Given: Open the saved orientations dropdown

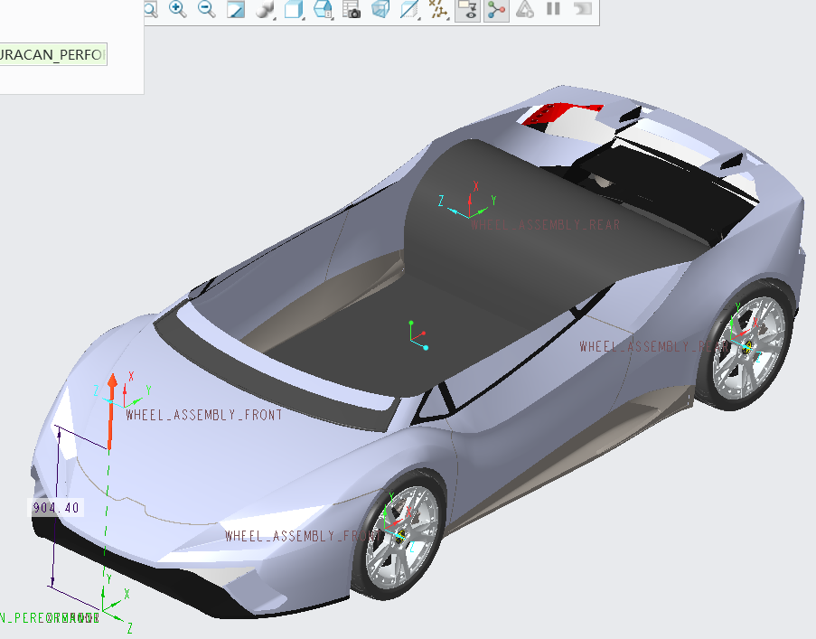Looking at the screenshot, I should pyautogui.click(x=324, y=9).
